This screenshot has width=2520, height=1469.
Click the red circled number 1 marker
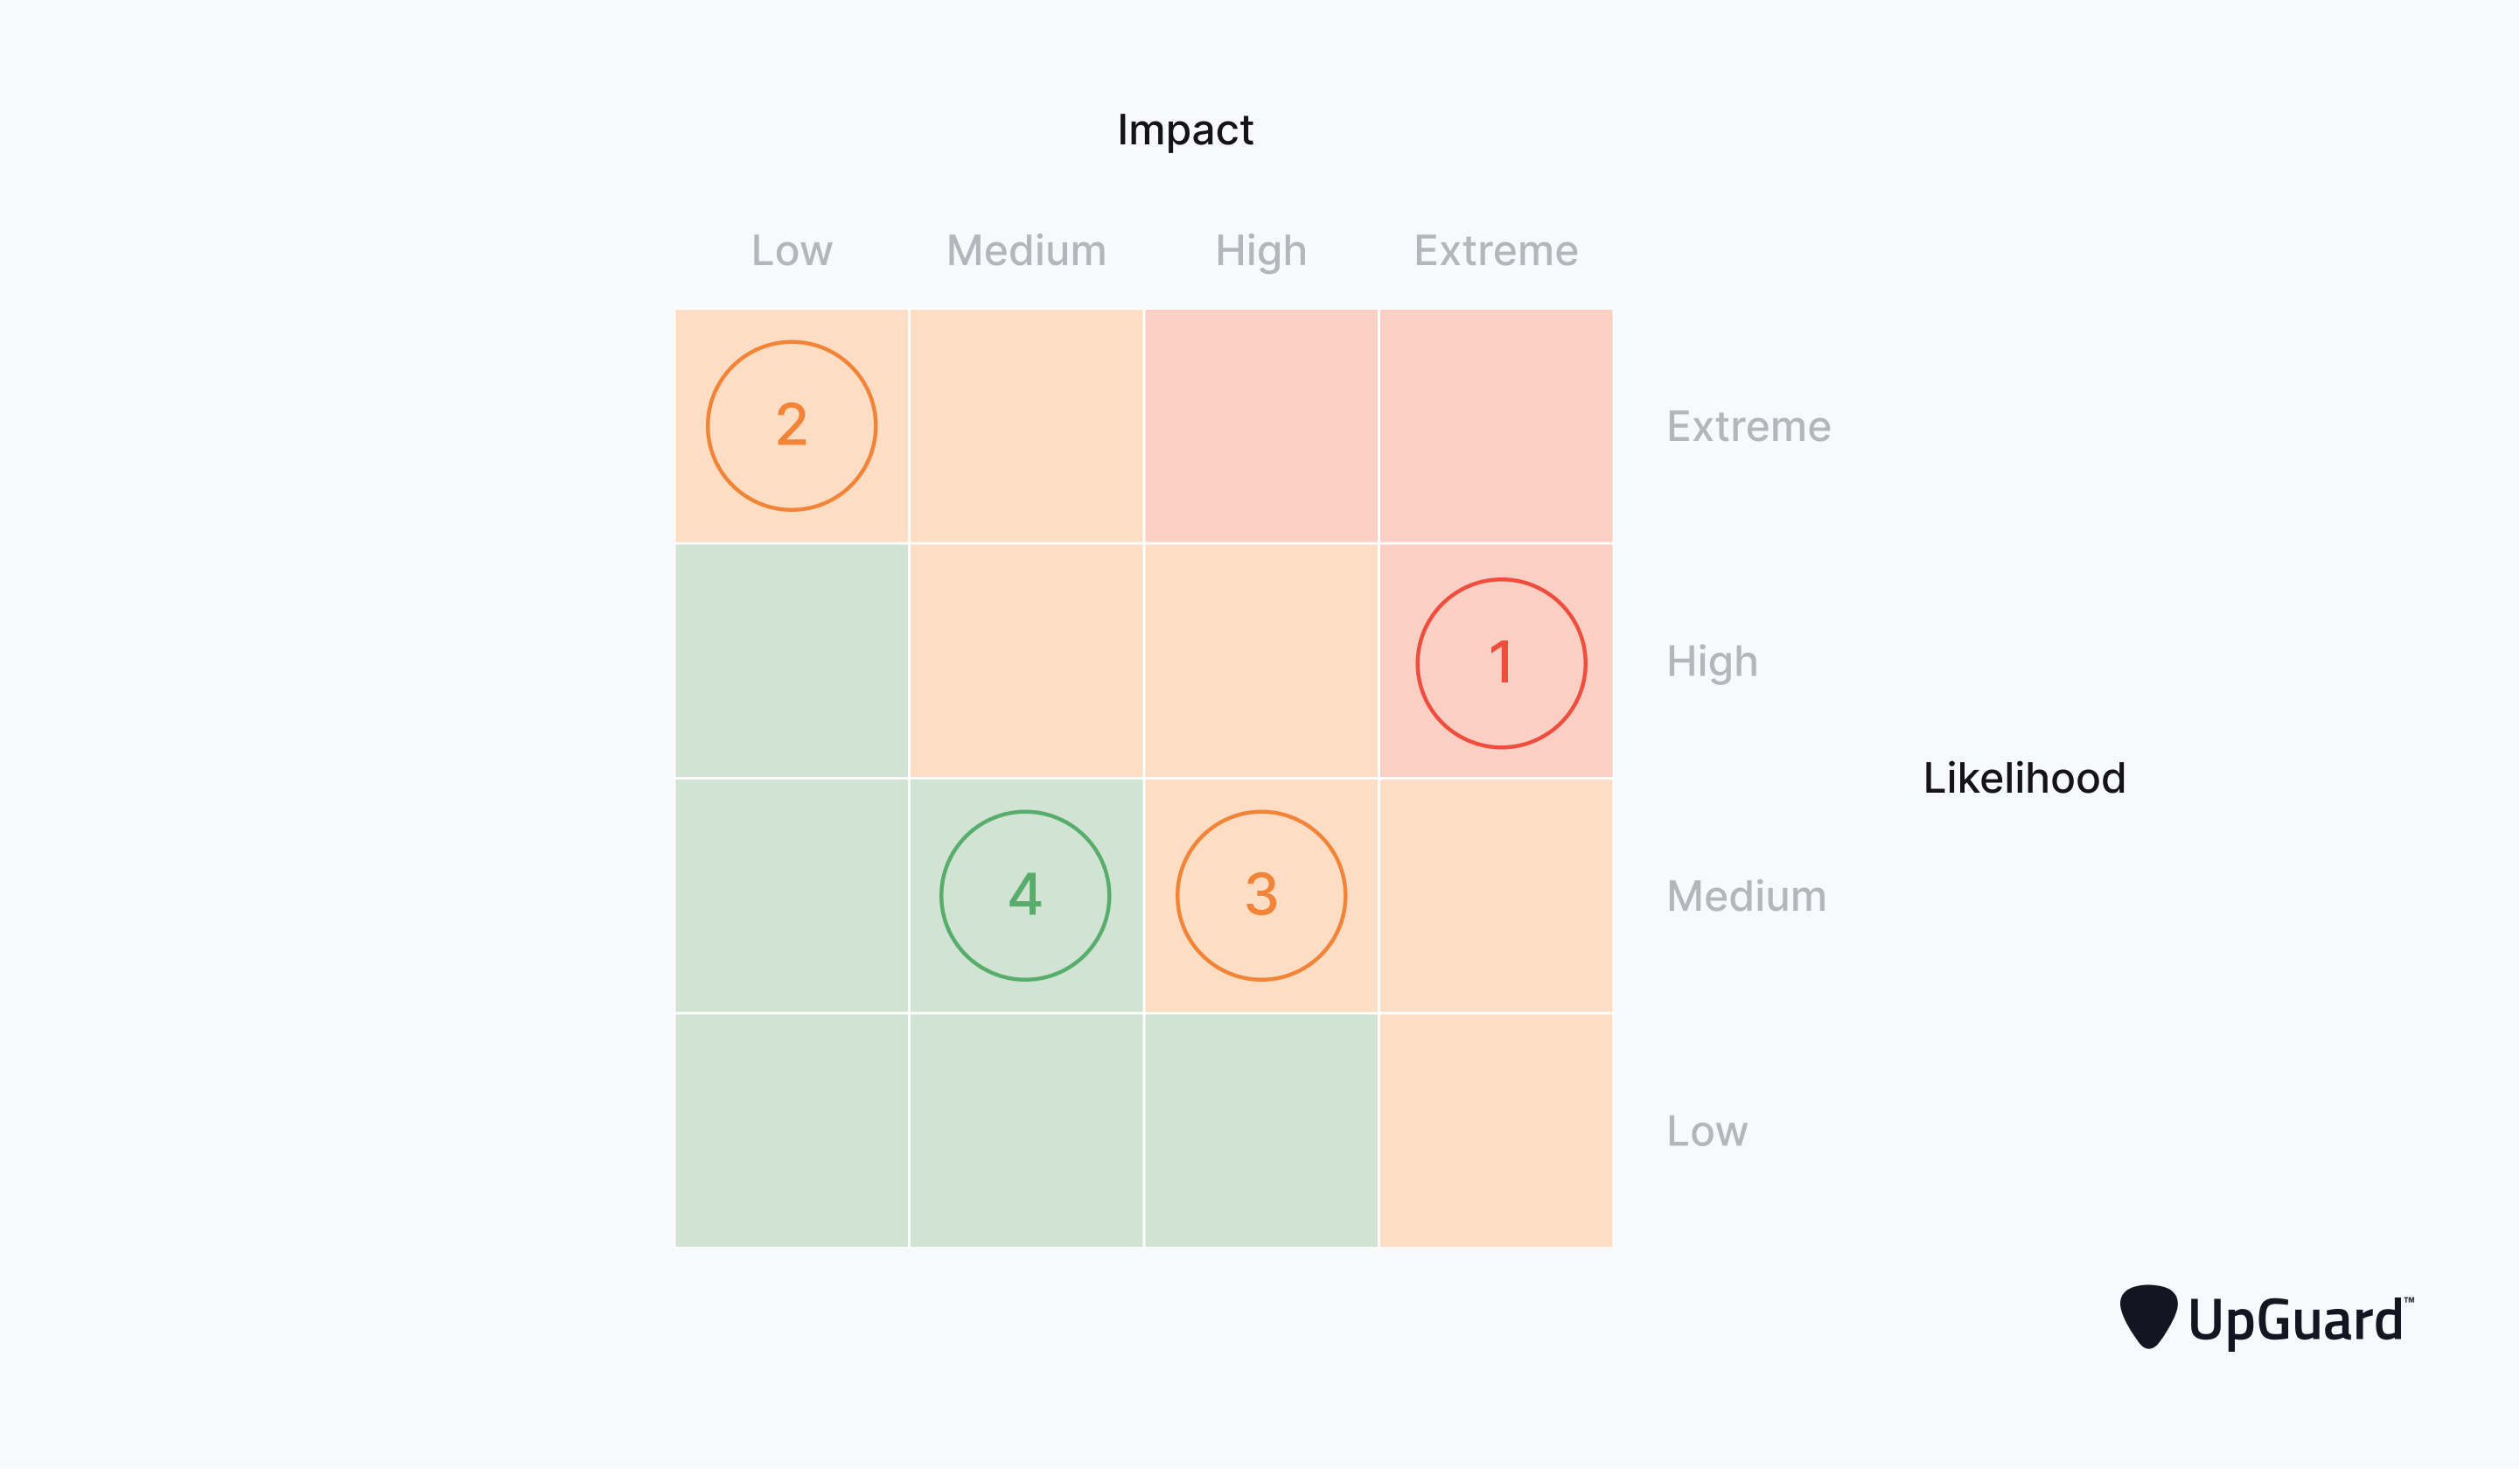point(1501,663)
